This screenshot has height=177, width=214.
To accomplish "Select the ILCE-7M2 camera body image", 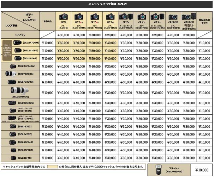I will [142, 17].
